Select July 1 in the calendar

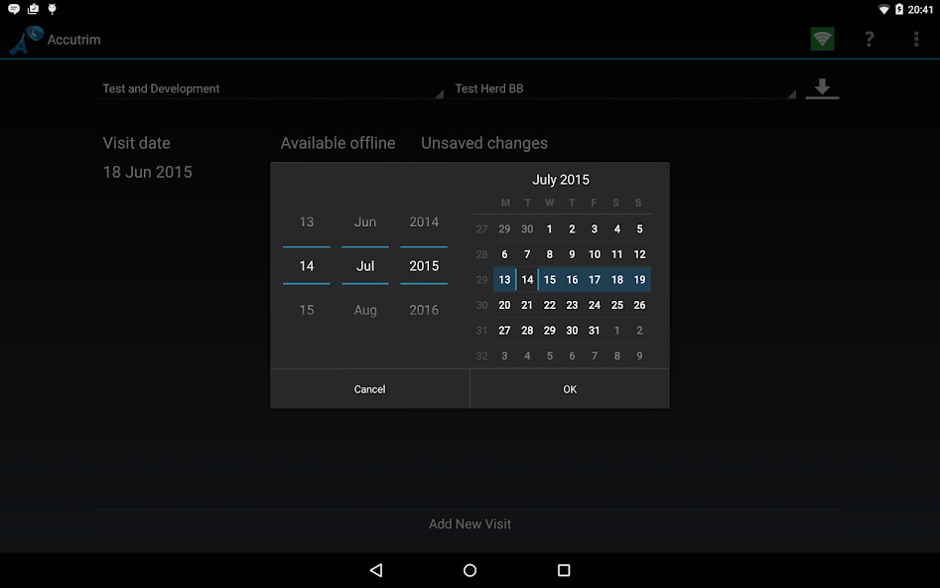click(x=549, y=229)
